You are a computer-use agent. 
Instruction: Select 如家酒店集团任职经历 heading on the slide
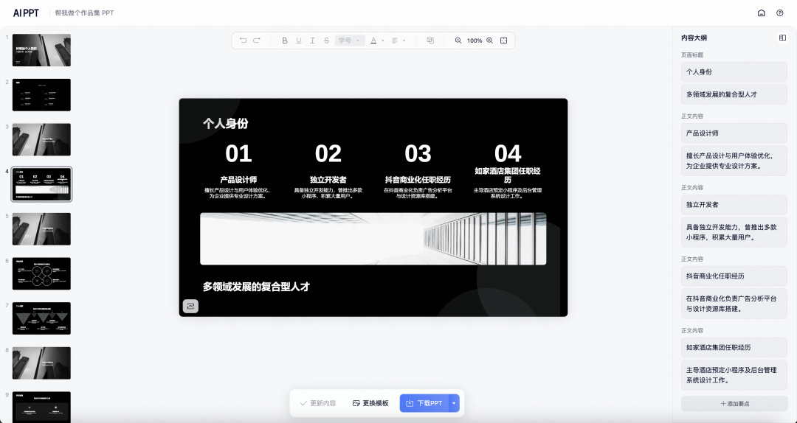pyautogui.click(x=507, y=175)
